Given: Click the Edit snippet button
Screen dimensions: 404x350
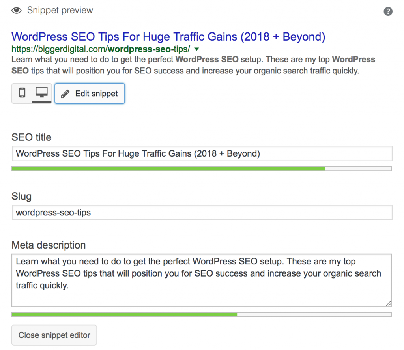Looking at the screenshot, I should [x=90, y=94].
